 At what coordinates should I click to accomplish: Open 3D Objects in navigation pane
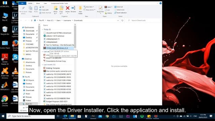pyautogui.click(x=30, y=80)
